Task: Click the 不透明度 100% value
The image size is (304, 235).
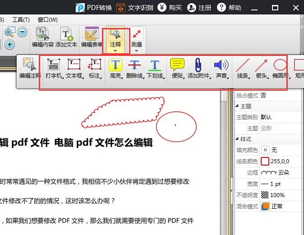Action: click(x=281, y=195)
